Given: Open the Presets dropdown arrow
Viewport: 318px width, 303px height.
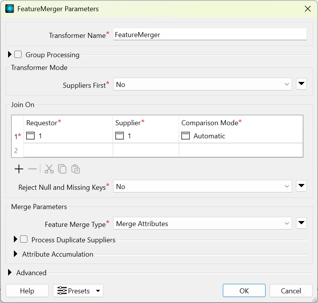Looking at the screenshot, I should (x=98, y=291).
